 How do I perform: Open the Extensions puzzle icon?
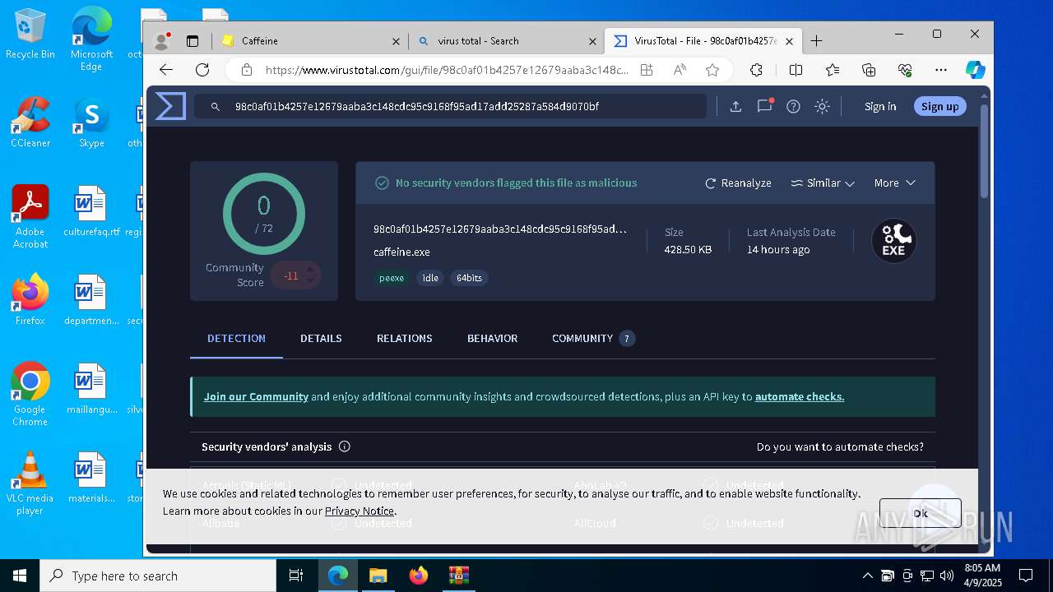[x=756, y=70]
